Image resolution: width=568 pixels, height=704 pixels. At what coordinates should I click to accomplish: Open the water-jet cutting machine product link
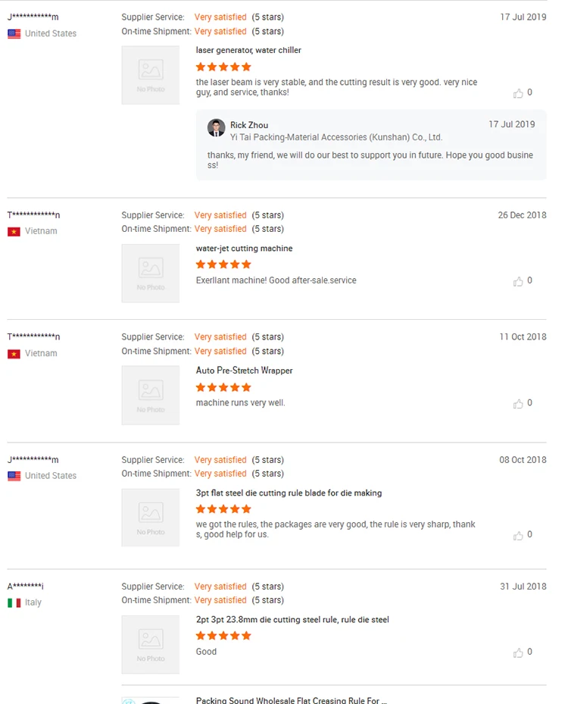pos(244,249)
